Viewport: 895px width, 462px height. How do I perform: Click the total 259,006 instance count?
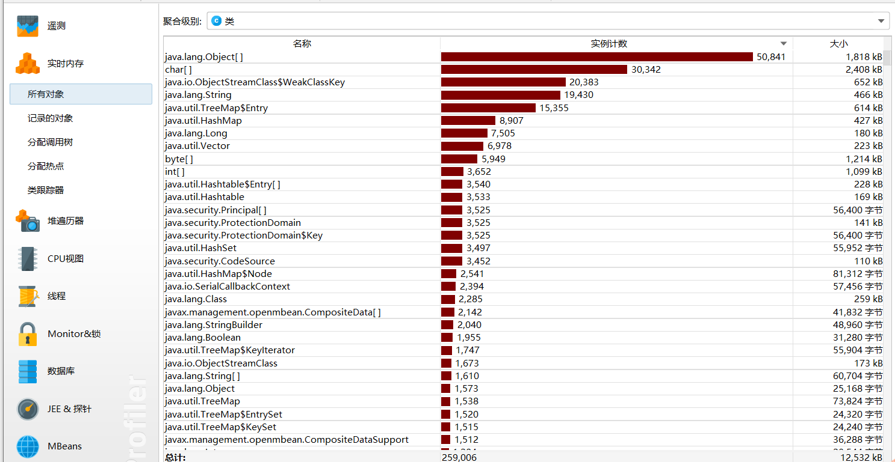pyautogui.click(x=459, y=457)
